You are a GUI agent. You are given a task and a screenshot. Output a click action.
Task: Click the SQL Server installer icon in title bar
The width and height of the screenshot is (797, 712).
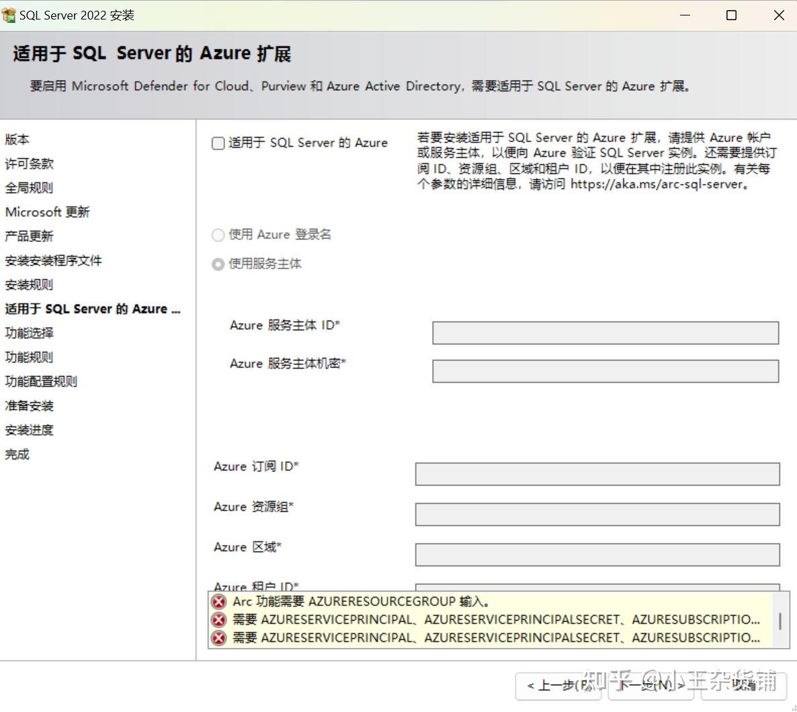[9, 14]
